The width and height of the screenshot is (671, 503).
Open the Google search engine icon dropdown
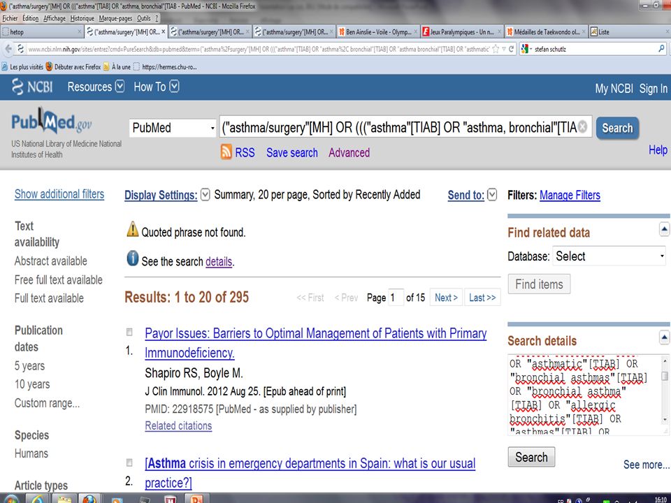(x=526, y=49)
